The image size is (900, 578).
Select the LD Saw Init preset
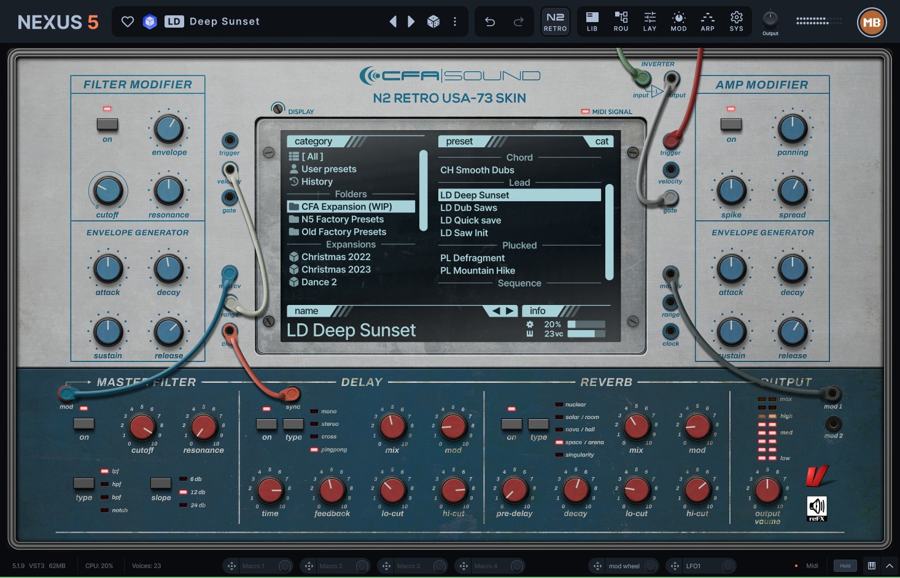pyautogui.click(x=519, y=233)
